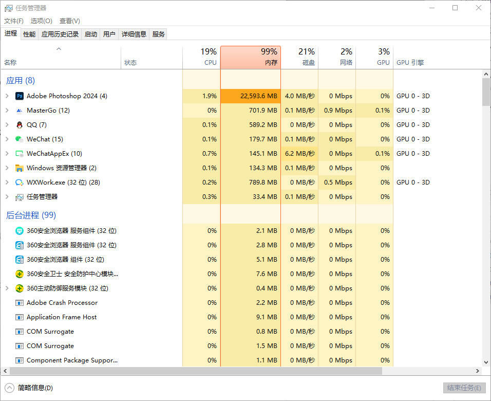Click the 后台进程 (99) group heading

[31, 215]
